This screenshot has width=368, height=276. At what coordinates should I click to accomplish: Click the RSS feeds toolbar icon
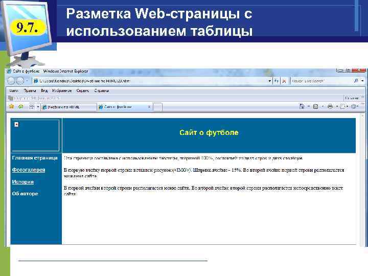(316, 107)
